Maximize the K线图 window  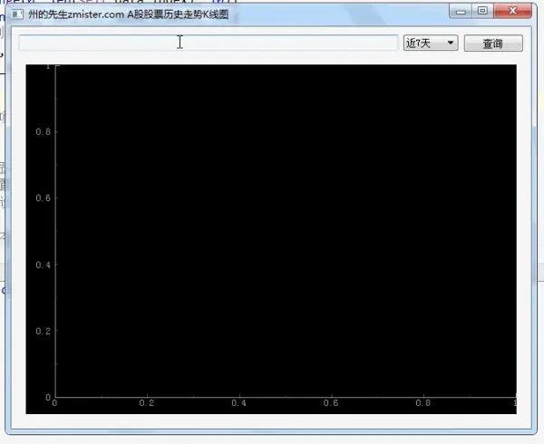[482, 11]
